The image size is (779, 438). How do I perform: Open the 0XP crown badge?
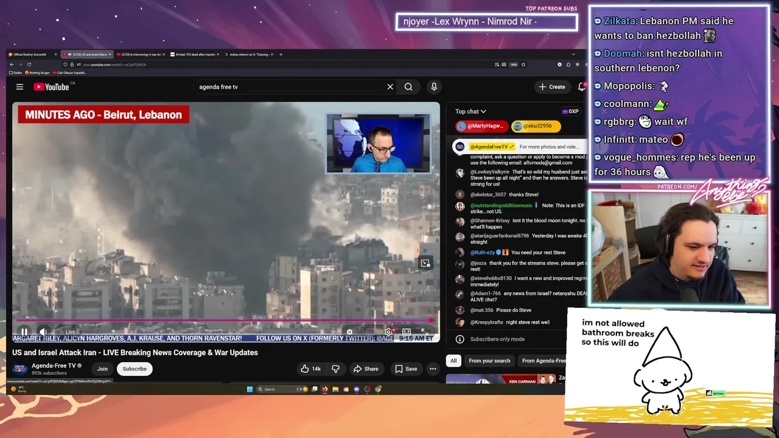click(570, 111)
